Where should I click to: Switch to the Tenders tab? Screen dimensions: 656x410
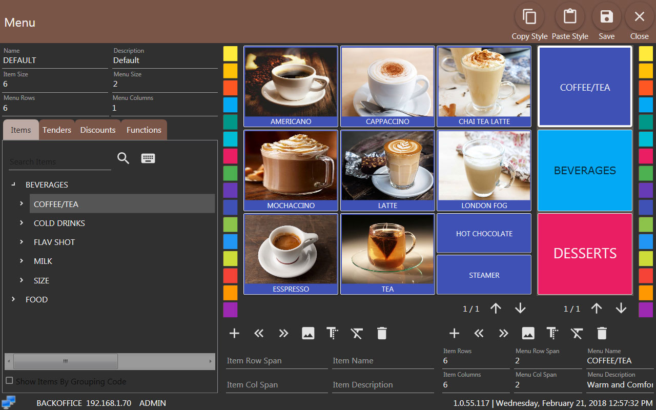click(56, 130)
